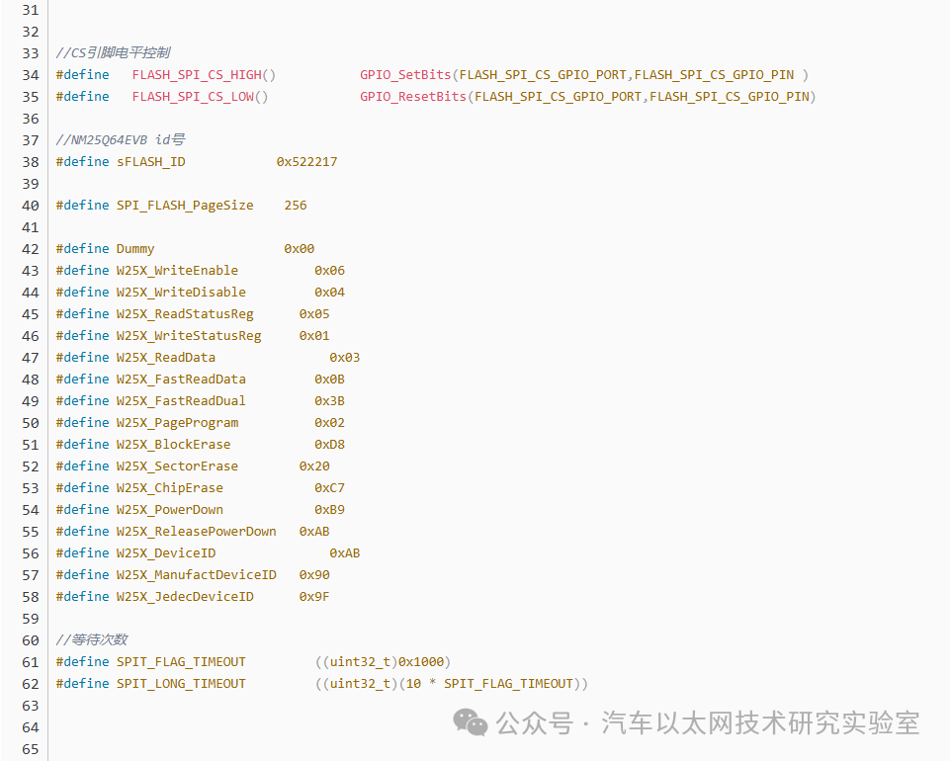Screen dimensions: 950x761
Task: Click the W25X_ReleasePowerDown macro name
Action: [197, 532]
